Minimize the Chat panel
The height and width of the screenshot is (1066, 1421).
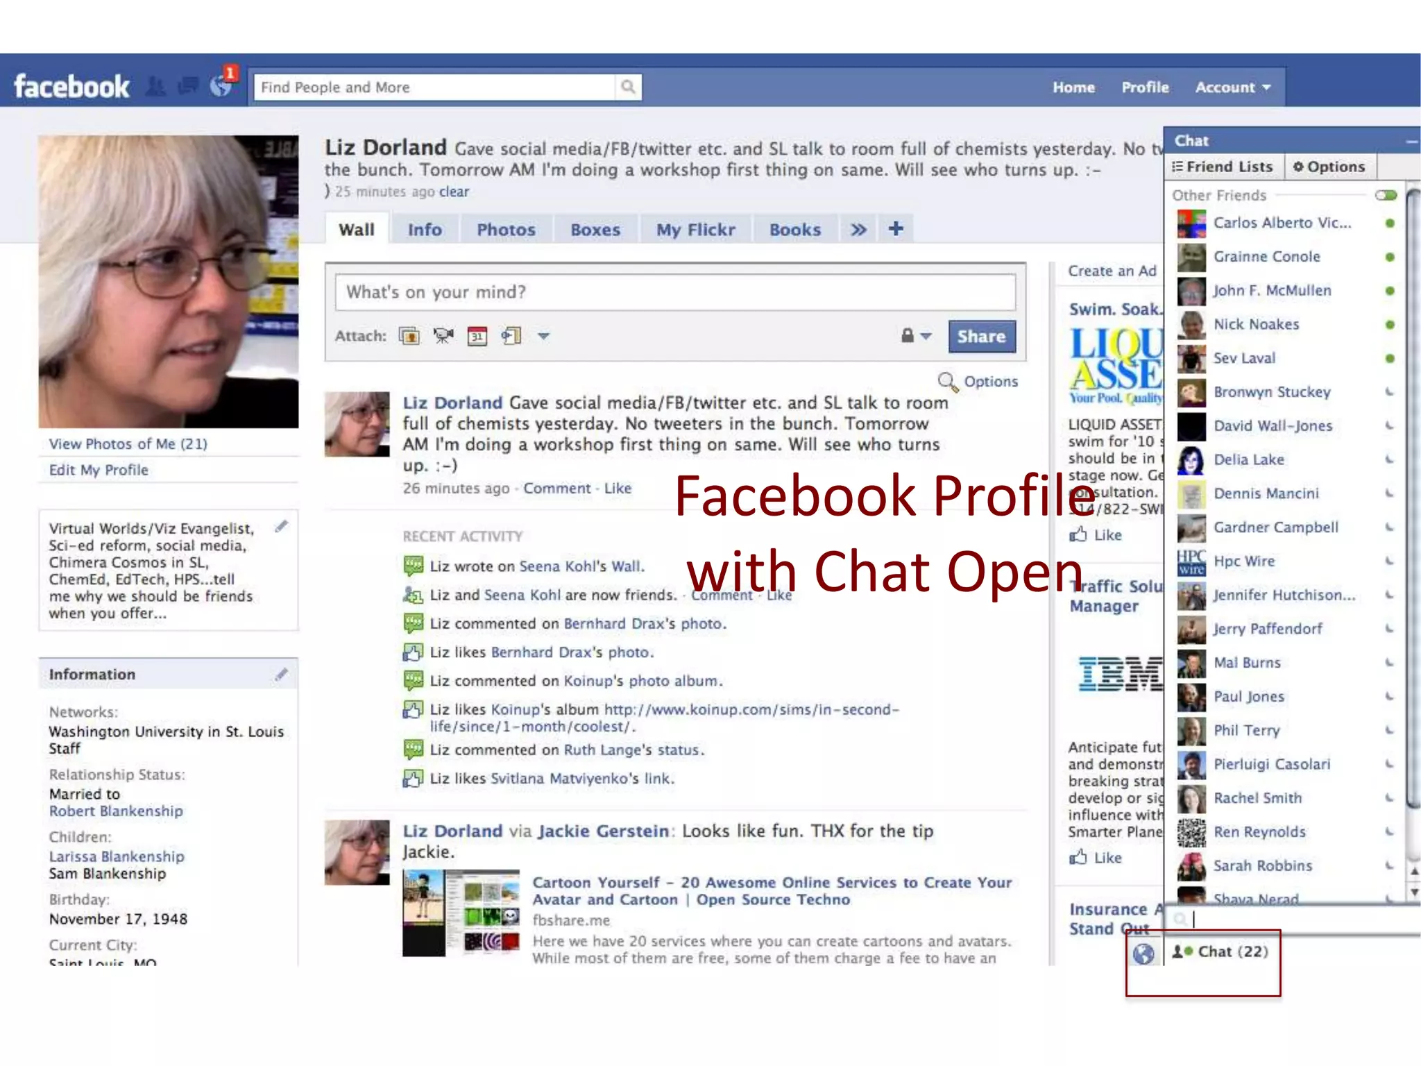tap(1411, 141)
